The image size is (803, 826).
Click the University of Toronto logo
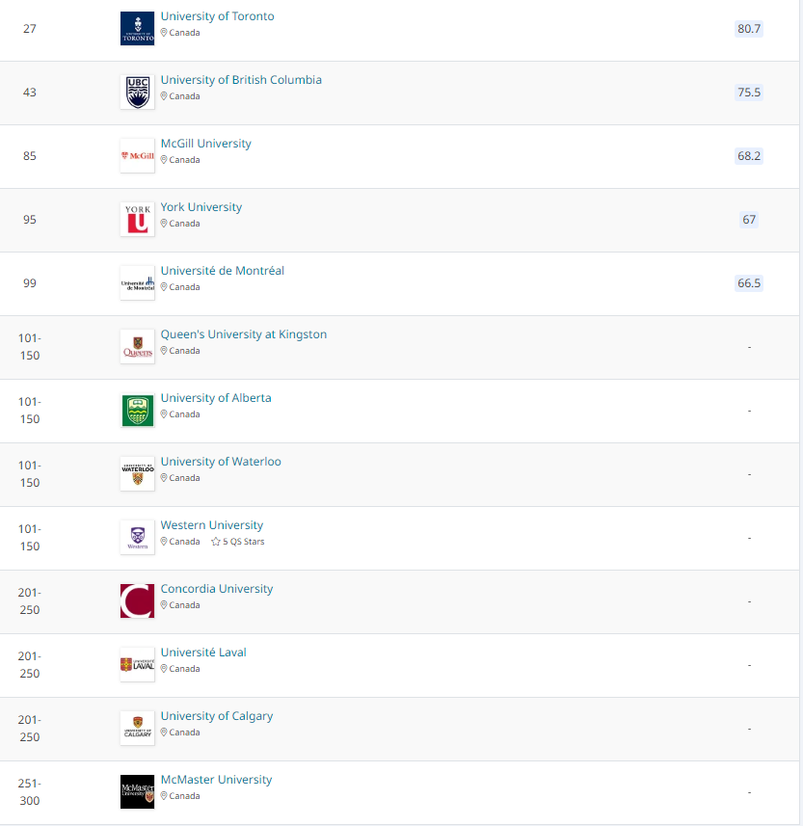pyautogui.click(x=137, y=29)
